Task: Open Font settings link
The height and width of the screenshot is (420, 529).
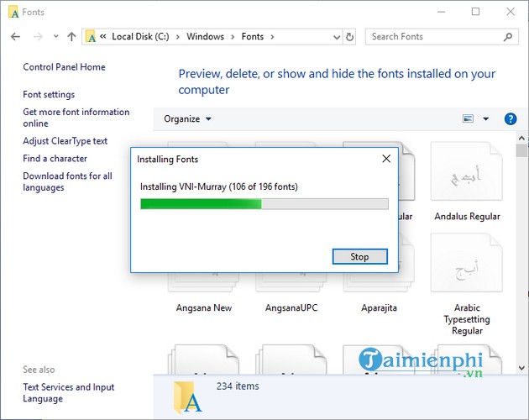Action: (x=49, y=95)
